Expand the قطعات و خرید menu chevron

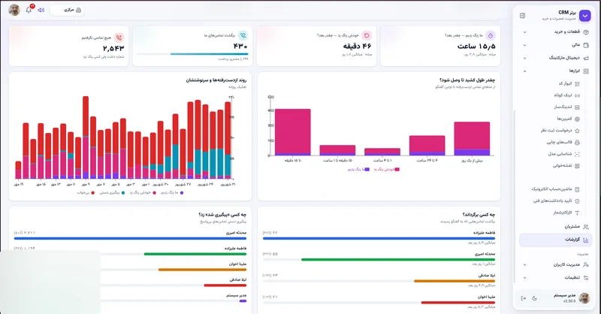point(524,32)
